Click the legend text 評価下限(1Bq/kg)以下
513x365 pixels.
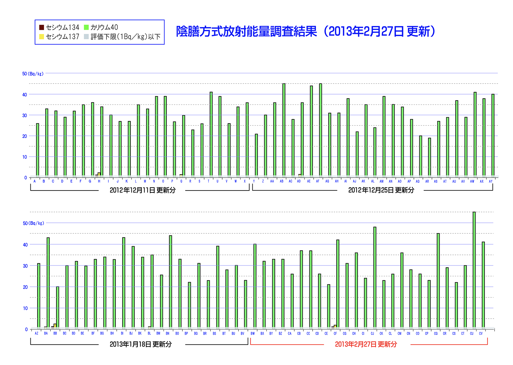pos(125,36)
